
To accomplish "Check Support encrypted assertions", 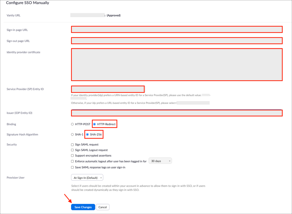I will coord(72,156).
